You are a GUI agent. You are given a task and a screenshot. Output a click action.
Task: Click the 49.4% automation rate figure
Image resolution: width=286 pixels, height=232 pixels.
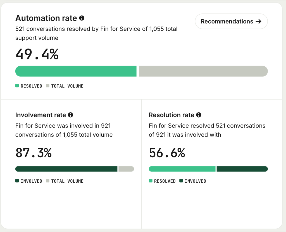[x=37, y=54]
